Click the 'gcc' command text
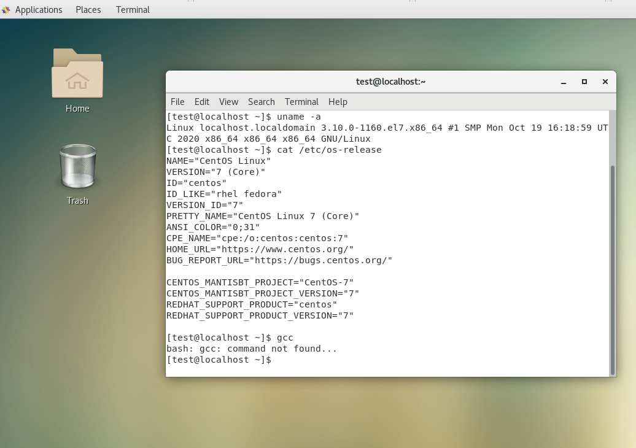Viewport: 636px width, 448px height. click(x=285, y=338)
